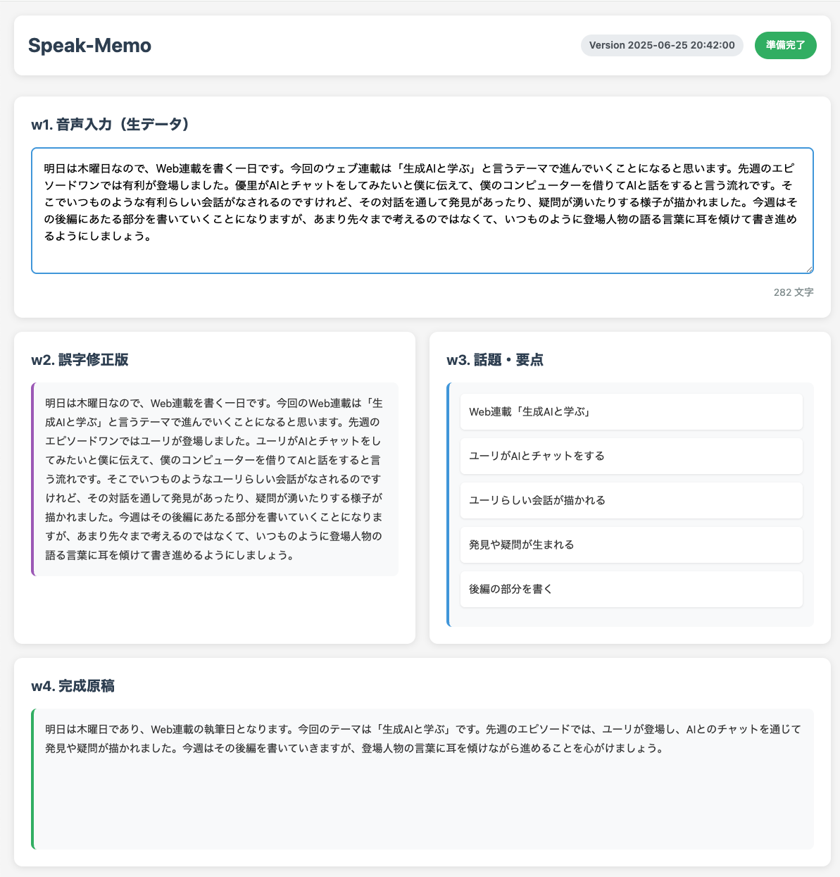This screenshot has width=840, height=877.
Task: Select the ユーリがAIとチャットをする topic item
Action: point(632,456)
